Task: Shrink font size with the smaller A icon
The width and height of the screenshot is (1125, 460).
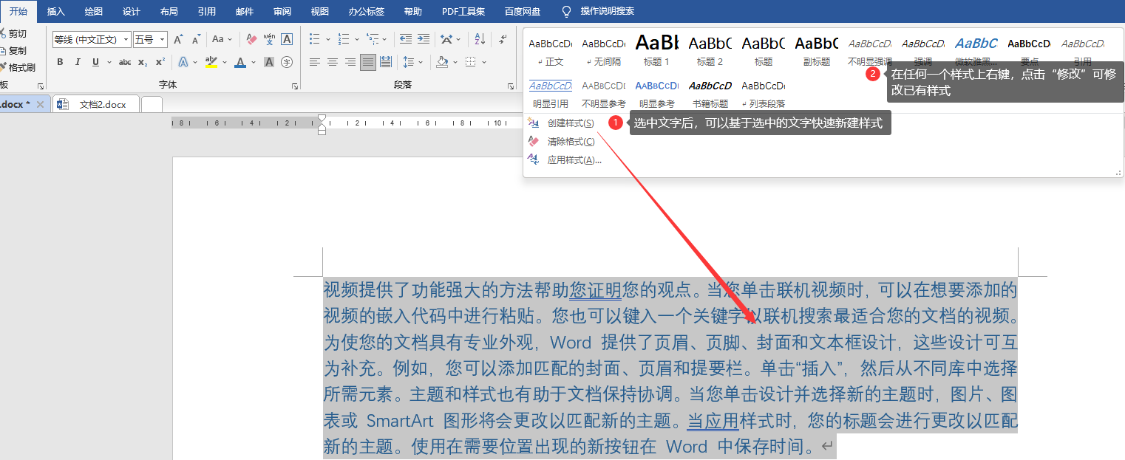Action: pyautogui.click(x=196, y=40)
